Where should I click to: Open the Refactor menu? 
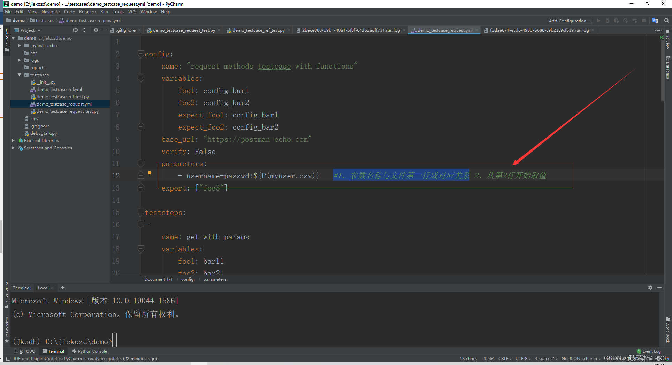click(x=87, y=12)
